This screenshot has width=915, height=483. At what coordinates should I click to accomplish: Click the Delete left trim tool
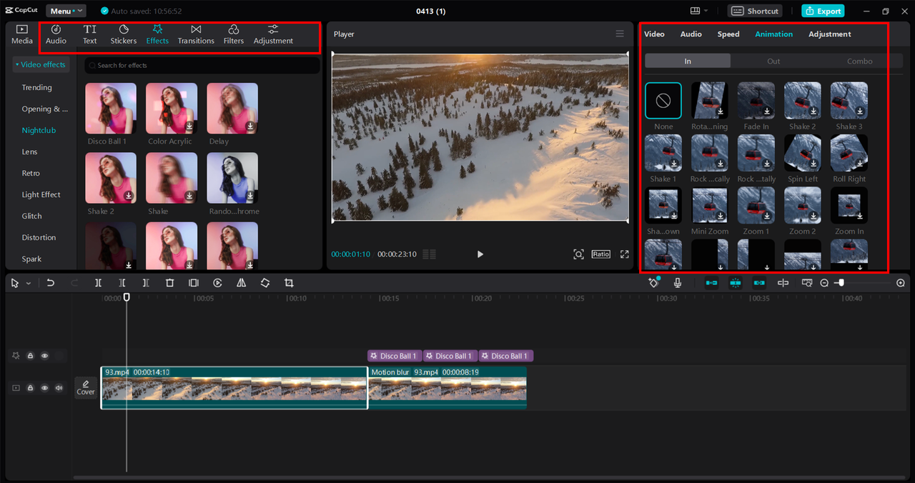point(122,283)
